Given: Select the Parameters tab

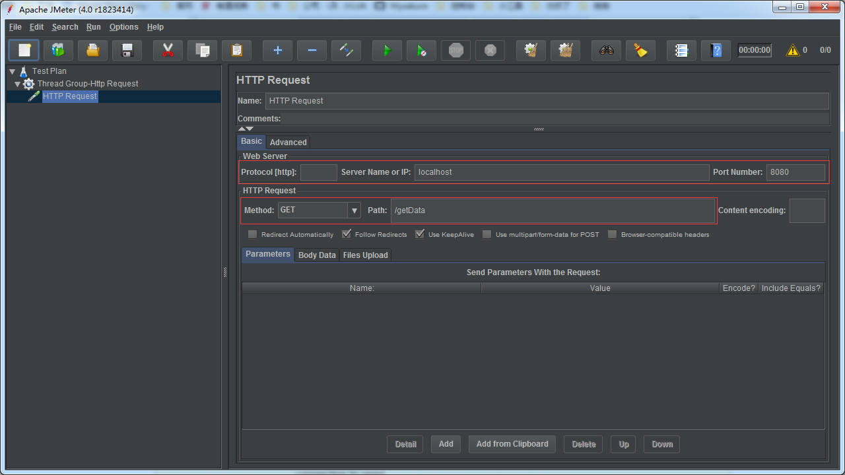Looking at the screenshot, I should [268, 254].
